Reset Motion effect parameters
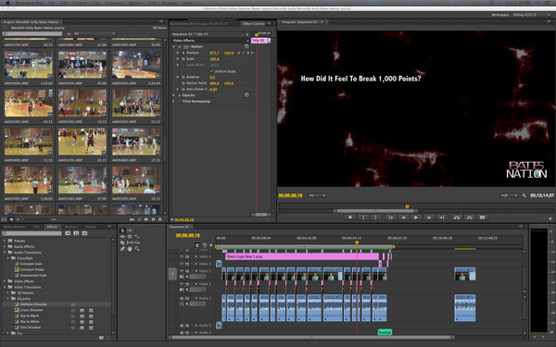Image resolution: width=556 pixels, height=347 pixels. [246, 46]
